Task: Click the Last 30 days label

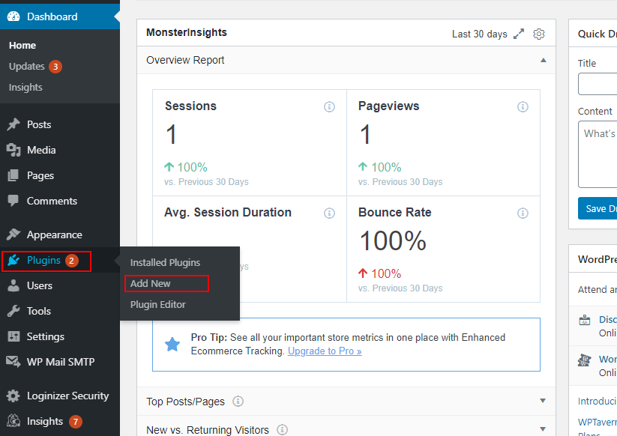Action: 479,34
